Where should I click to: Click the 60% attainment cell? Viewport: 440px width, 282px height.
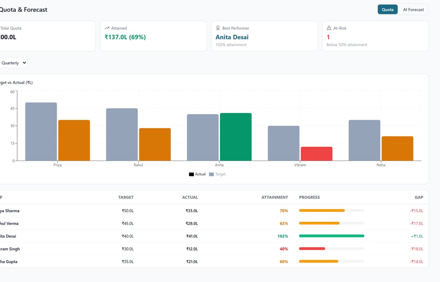click(x=284, y=261)
